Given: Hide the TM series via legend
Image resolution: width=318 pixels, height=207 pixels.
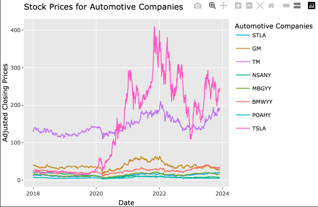Looking at the screenshot, I should click(x=248, y=62).
